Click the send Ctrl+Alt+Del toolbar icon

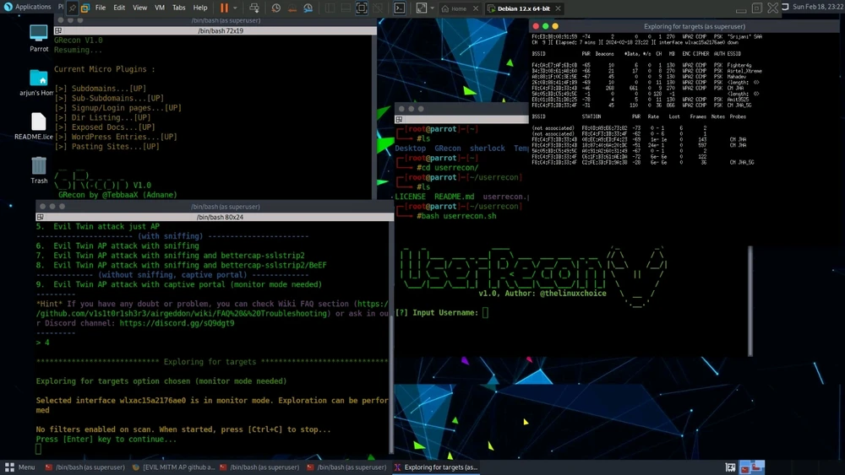[x=253, y=8]
